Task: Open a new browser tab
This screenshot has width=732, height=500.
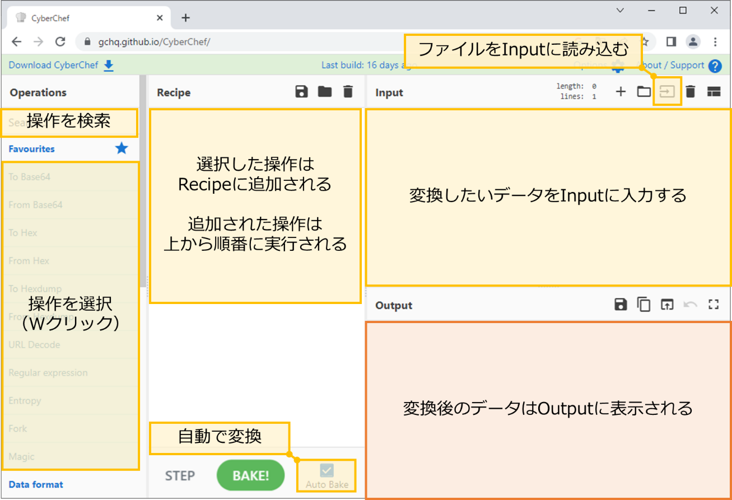Action: (186, 17)
